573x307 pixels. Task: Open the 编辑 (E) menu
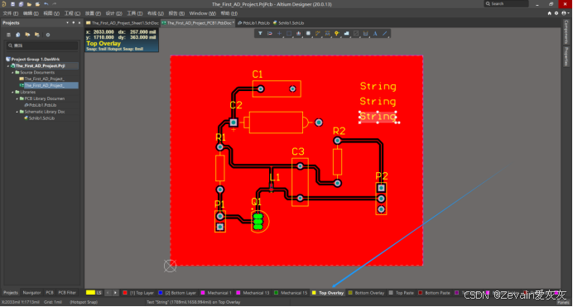pos(31,13)
